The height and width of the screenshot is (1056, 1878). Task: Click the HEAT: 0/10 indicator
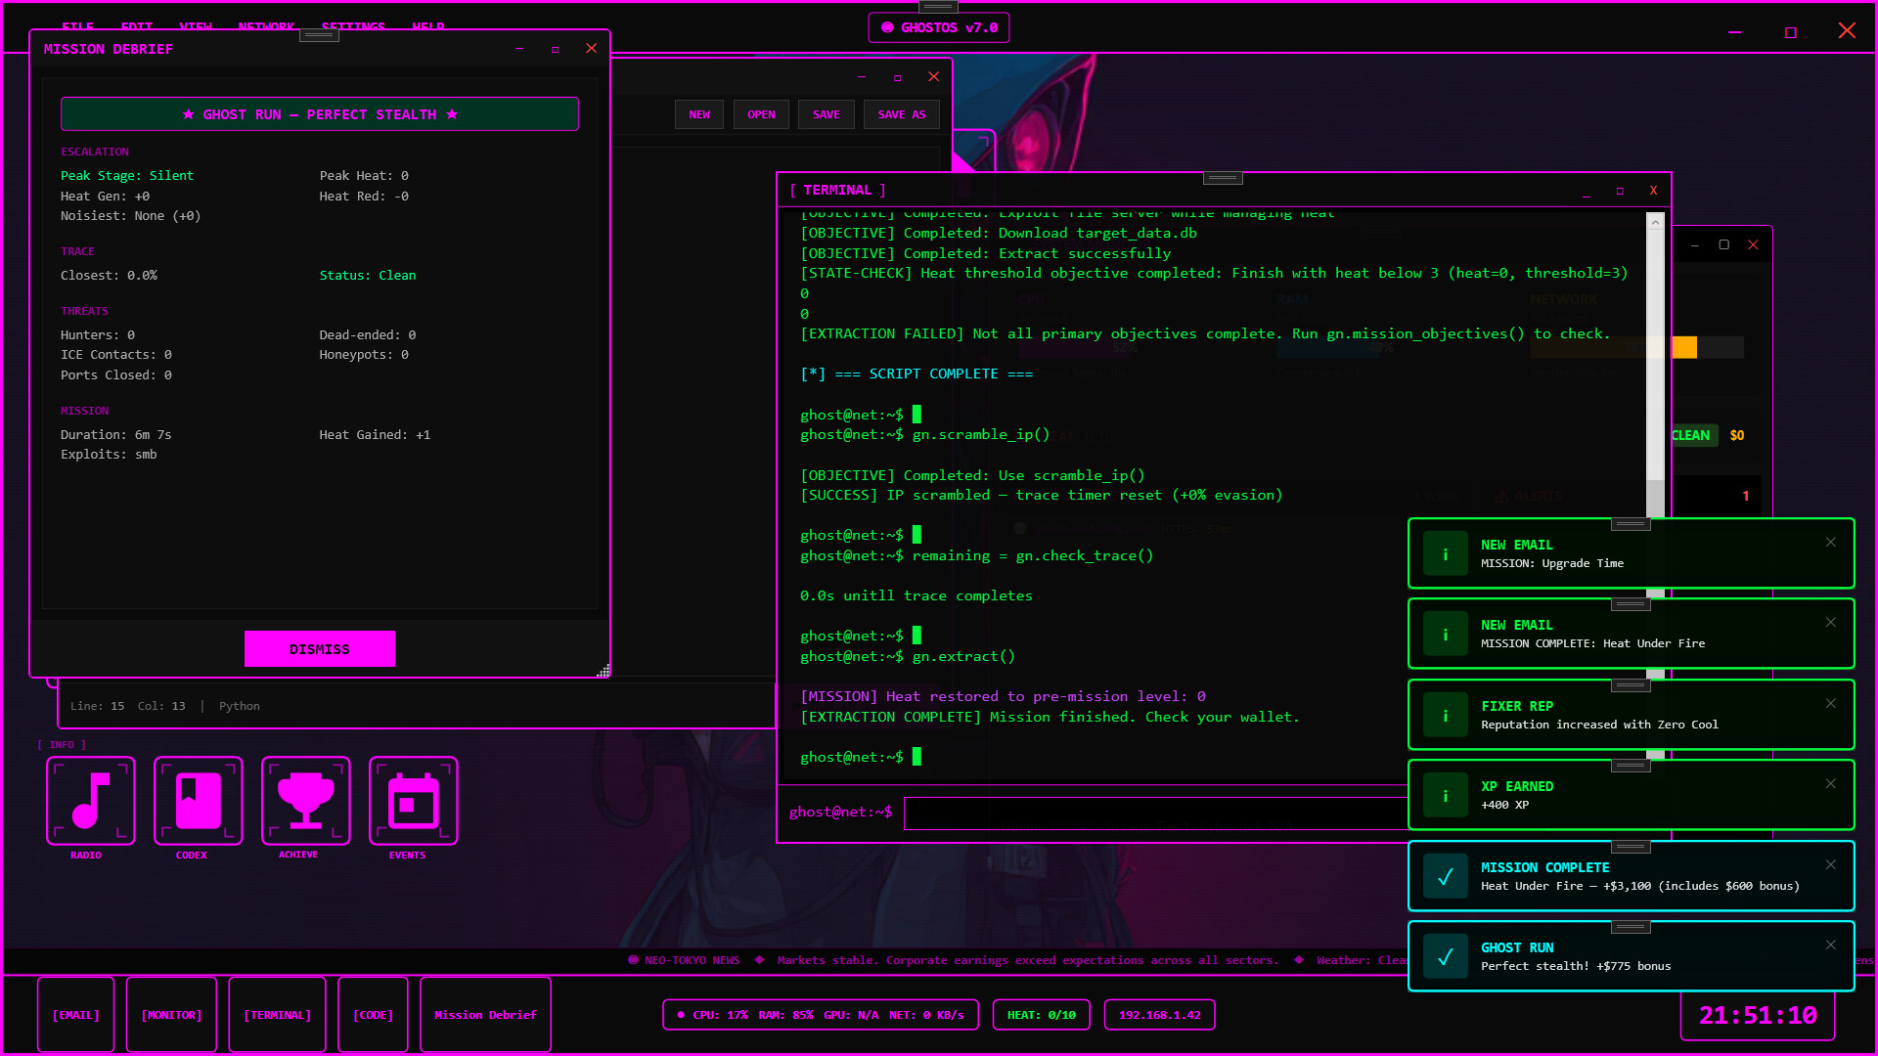pos(1042,1015)
